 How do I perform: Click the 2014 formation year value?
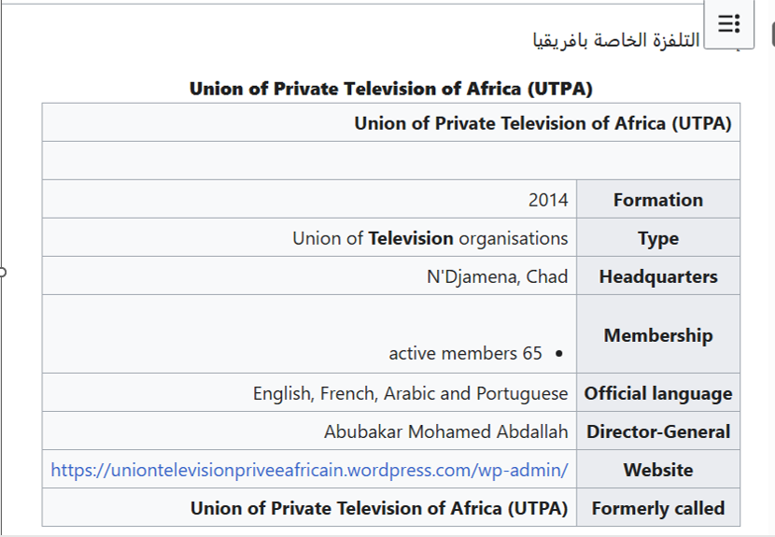548,200
